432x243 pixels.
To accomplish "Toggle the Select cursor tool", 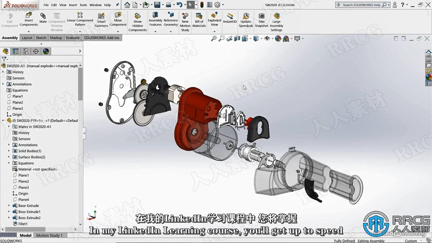I will [191, 5].
